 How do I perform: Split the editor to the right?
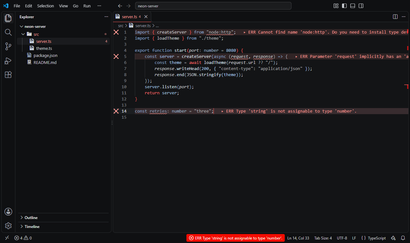(x=395, y=17)
